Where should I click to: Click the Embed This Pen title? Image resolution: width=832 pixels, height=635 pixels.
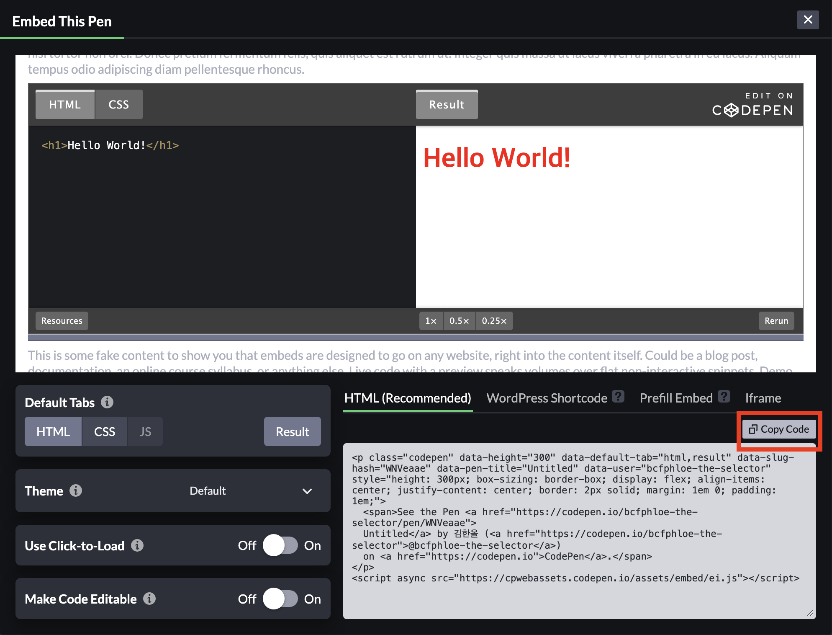tap(62, 21)
